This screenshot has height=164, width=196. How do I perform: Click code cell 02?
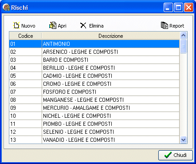click(25, 52)
